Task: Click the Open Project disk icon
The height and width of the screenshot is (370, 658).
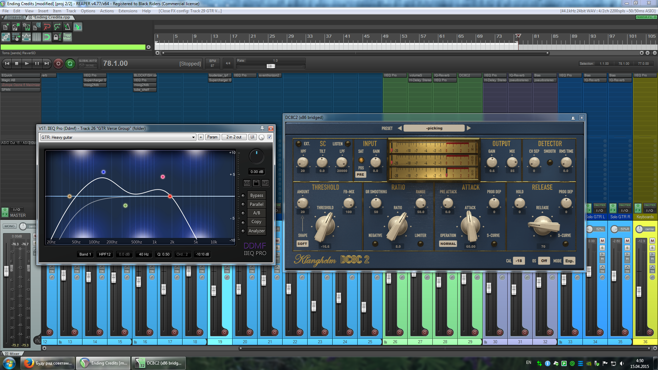Action: [x=16, y=27]
